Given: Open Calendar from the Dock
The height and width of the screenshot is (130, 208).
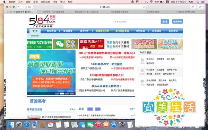Looking at the screenshot, I should (50, 125).
